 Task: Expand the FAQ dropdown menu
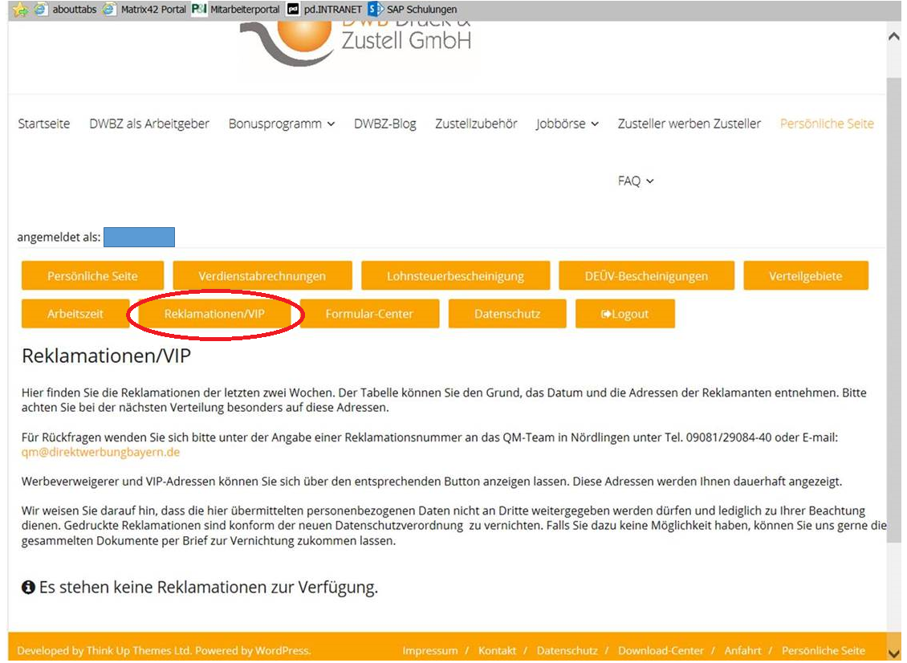coord(636,181)
